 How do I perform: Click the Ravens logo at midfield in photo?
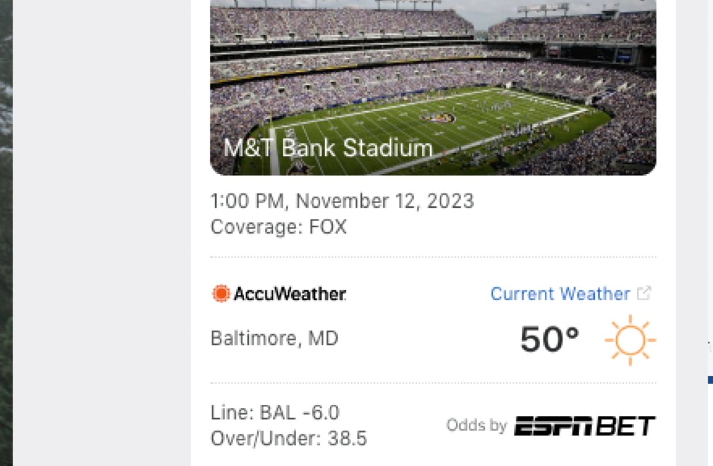[438, 118]
